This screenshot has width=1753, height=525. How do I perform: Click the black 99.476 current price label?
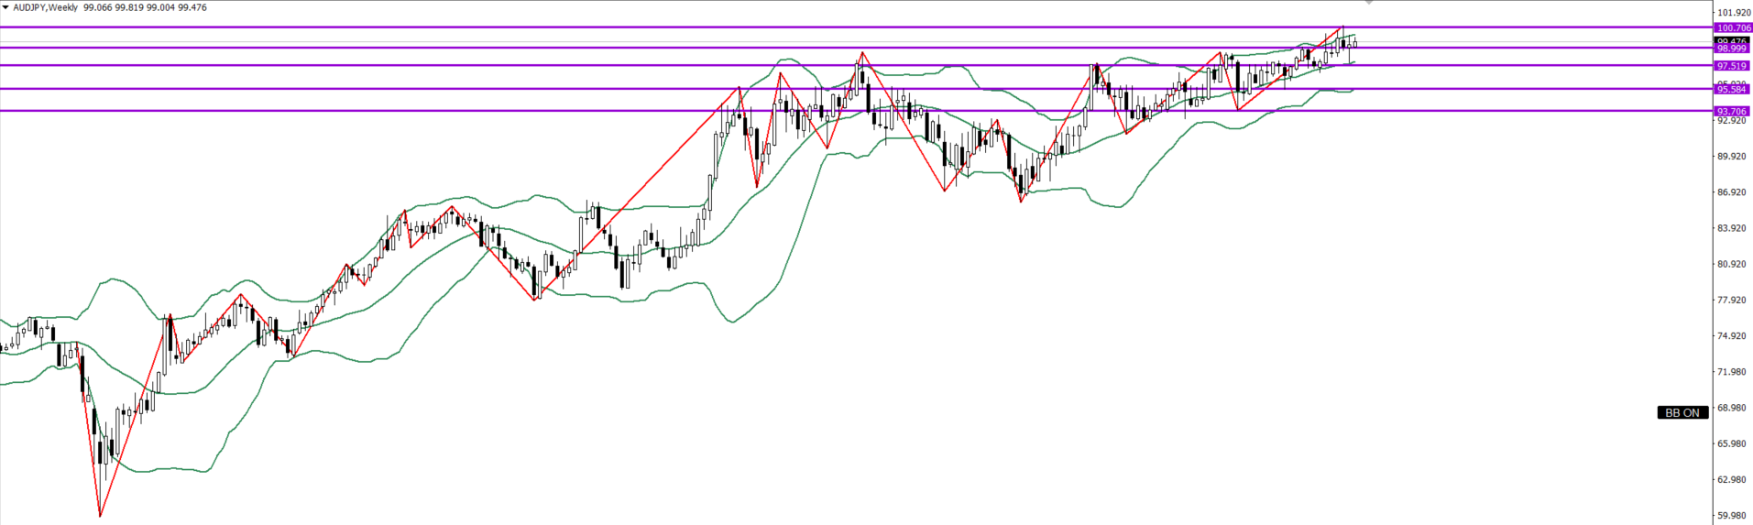[1733, 41]
